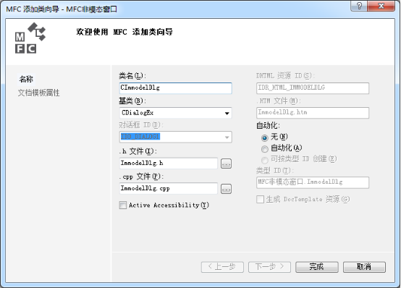Click the 上一步 previous button

222,267
